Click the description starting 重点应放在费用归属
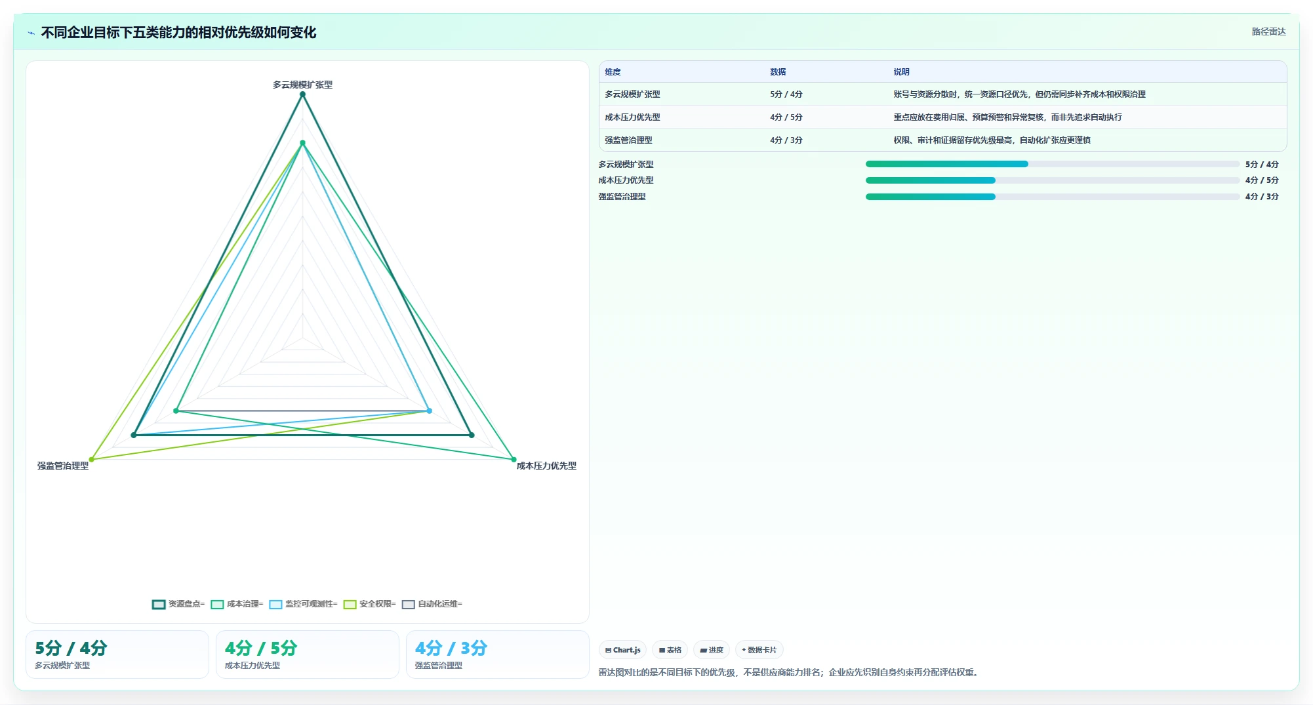 click(1007, 117)
